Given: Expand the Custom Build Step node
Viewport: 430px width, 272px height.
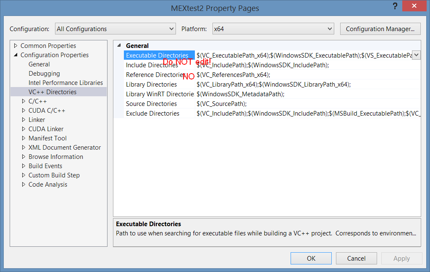Looking at the screenshot, I should pyautogui.click(x=24, y=175).
